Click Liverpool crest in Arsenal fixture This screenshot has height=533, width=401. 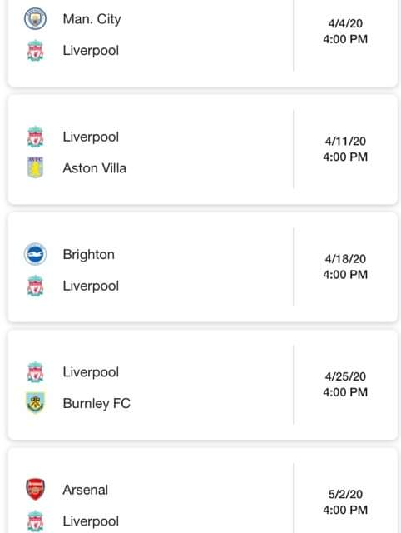tap(35, 521)
